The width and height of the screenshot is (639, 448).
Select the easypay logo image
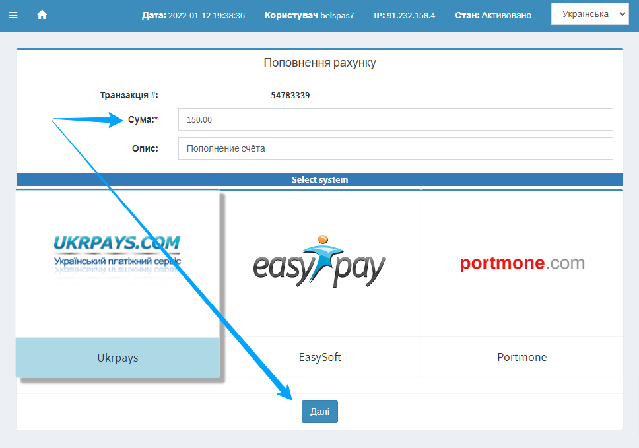319,261
